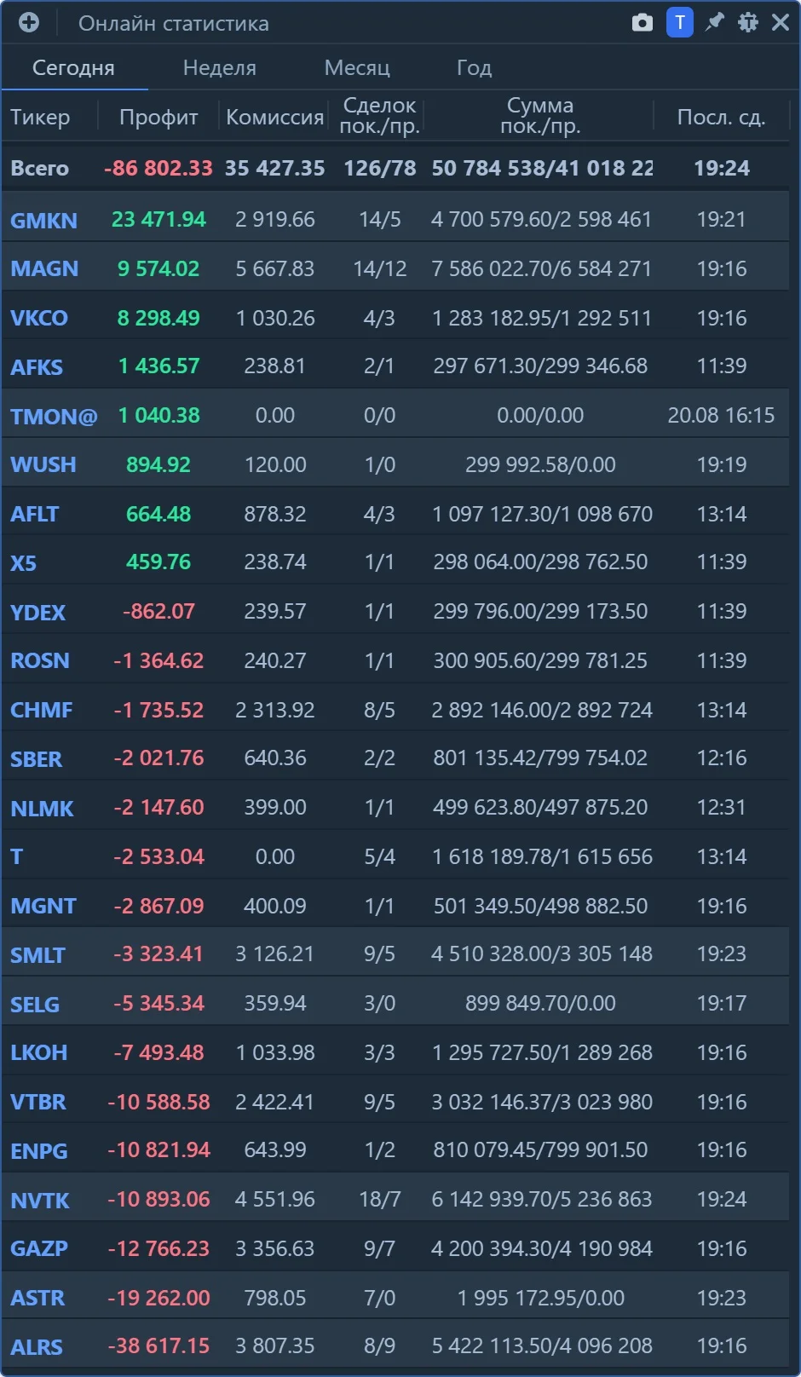Open settings with the gear icon

click(x=748, y=22)
